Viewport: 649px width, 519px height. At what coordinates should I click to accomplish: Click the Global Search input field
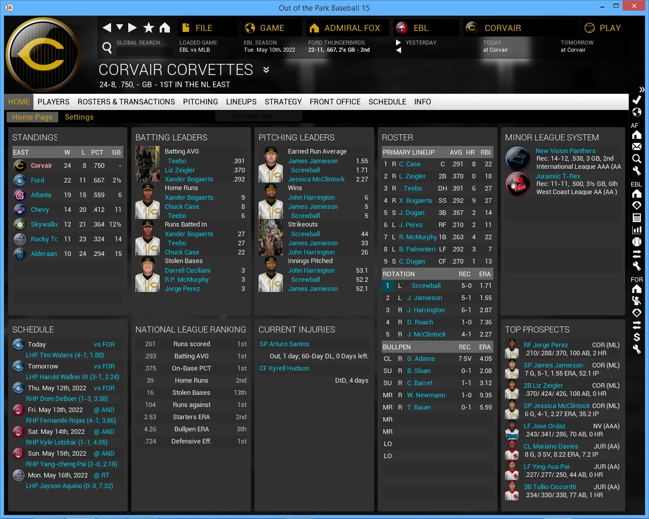pos(145,51)
